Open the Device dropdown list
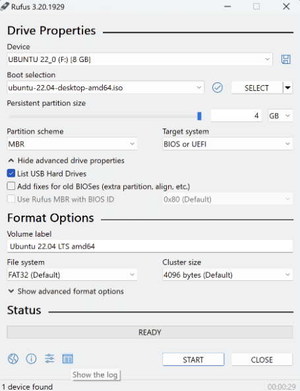Screen dimensions: 300x391 click(140, 59)
